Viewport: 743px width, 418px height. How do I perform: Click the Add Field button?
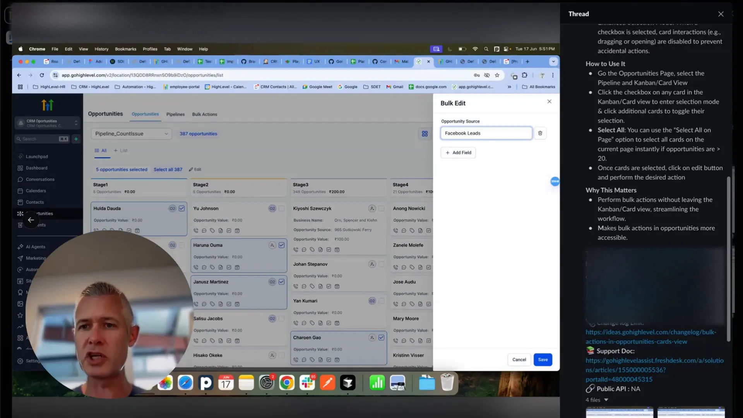pos(458,153)
